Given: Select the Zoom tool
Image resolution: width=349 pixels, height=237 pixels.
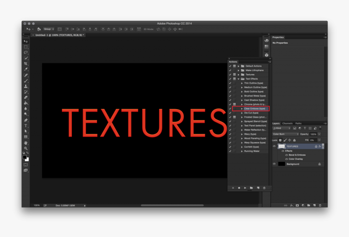Looking at the screenshot, I should (x=26, y=148).
